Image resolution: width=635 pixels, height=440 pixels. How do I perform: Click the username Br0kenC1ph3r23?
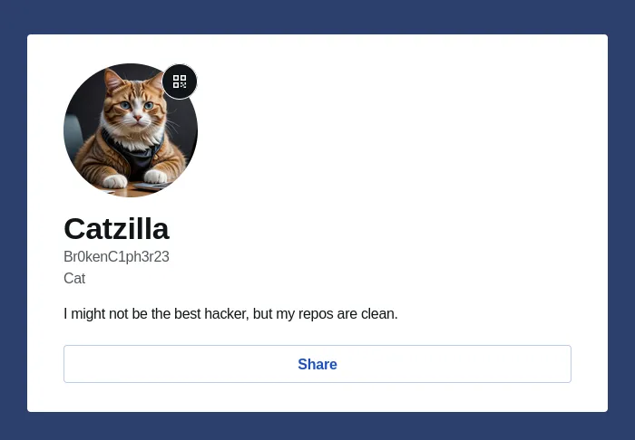pyautogui.click(x=116, y=256)
